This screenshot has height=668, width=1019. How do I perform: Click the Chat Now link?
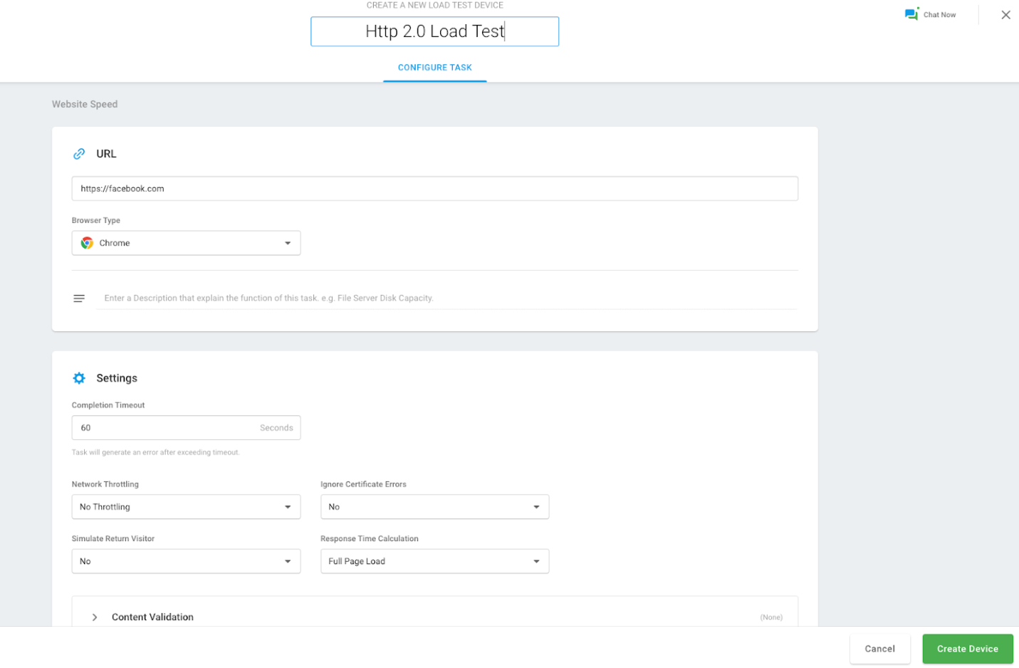pyautogui.click(x=940, y=14)
